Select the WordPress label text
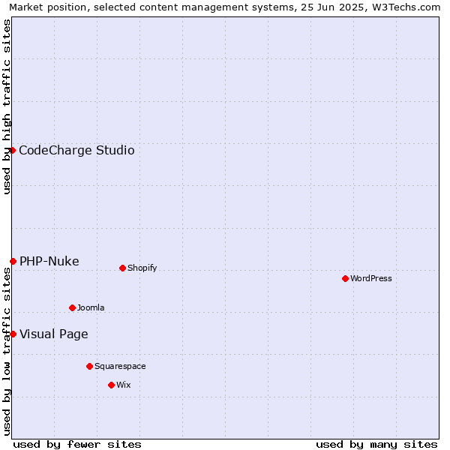 pos(371,278)
